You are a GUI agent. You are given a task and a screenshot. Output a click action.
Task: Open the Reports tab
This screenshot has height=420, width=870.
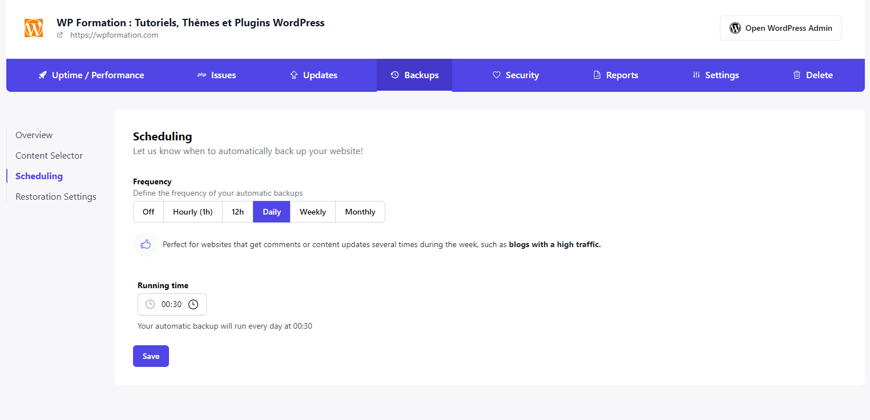(615, 75)
